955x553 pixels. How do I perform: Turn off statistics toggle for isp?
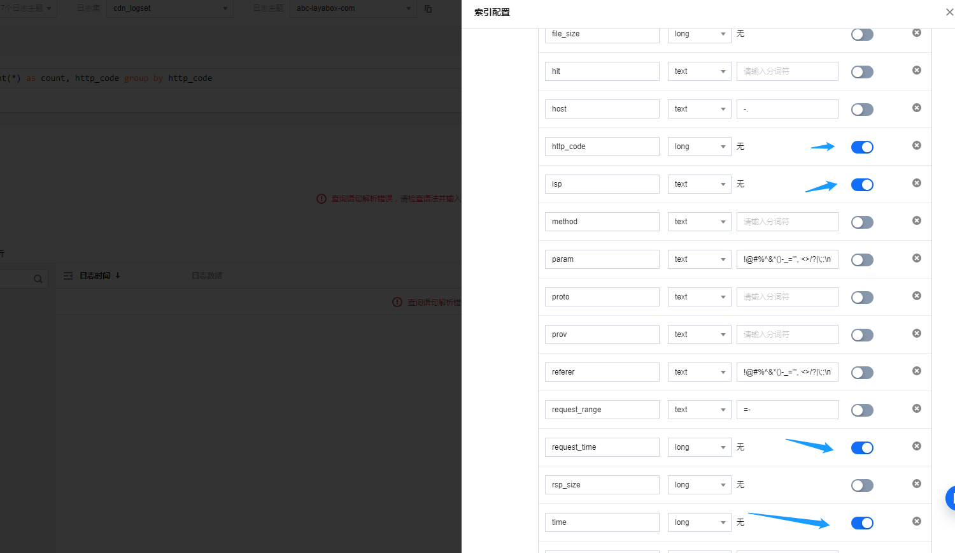coord(862,185)
